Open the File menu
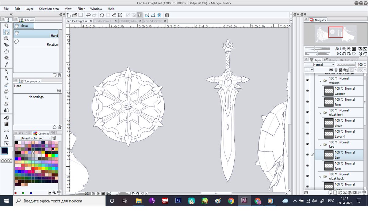The width and height of the screenshot is (368, 211). pyautogui.click(x=6, y=9)
